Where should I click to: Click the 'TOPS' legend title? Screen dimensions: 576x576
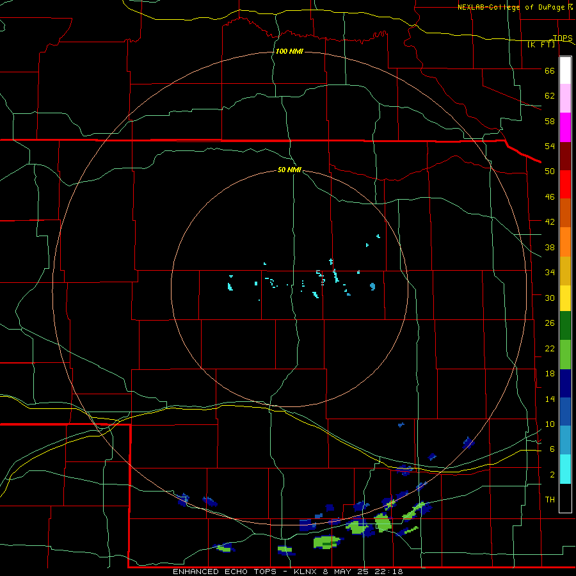[563, 38]
